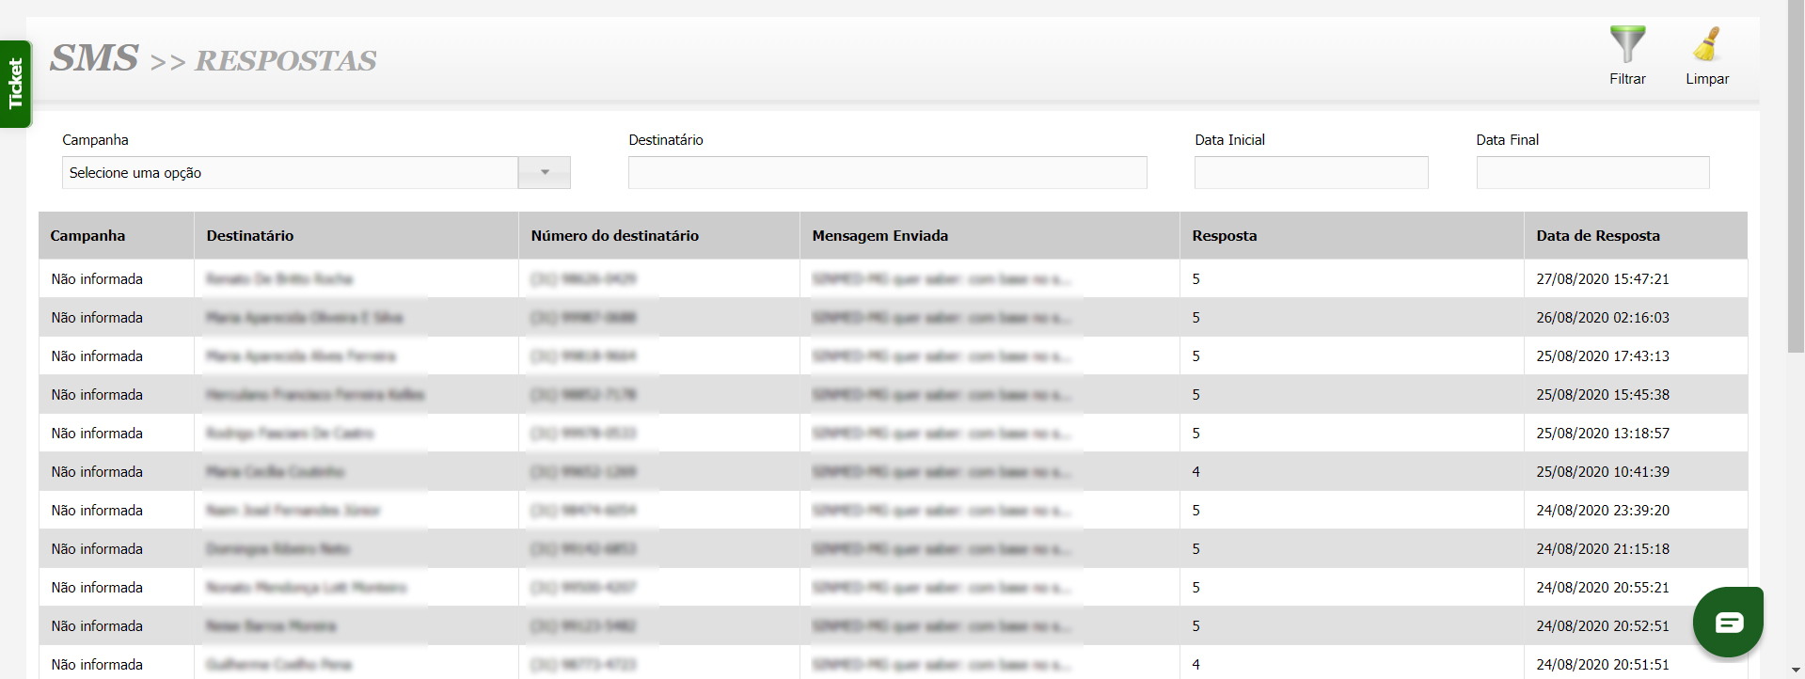Screen dimensions: 1805x679
Task: Sort by the Destinatário column header
Action: tap(250, 236)
